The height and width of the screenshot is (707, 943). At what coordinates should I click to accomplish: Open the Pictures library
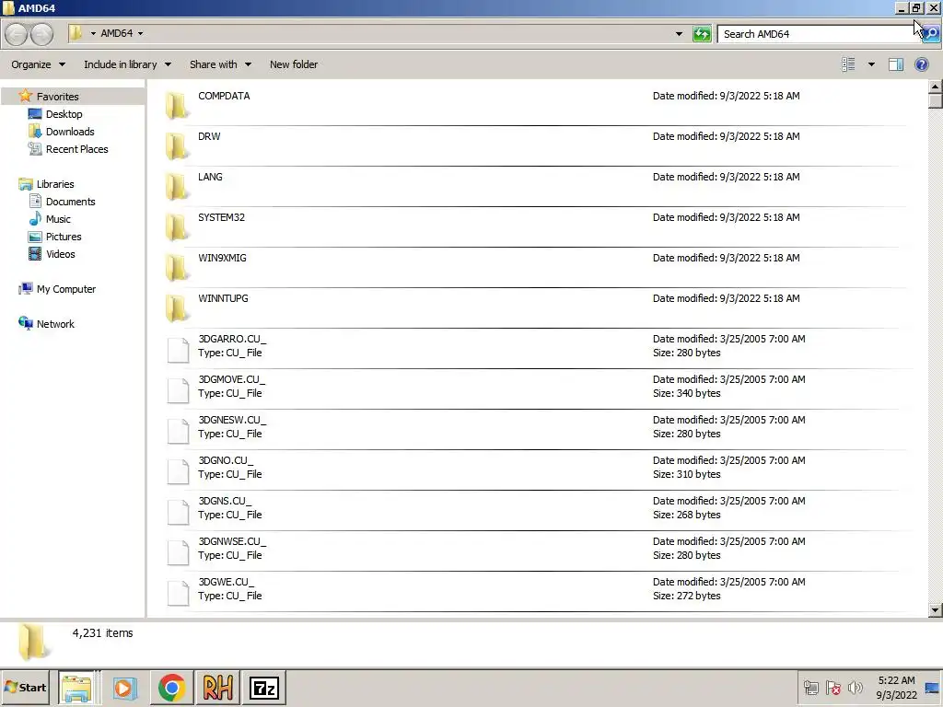point(64,237)
